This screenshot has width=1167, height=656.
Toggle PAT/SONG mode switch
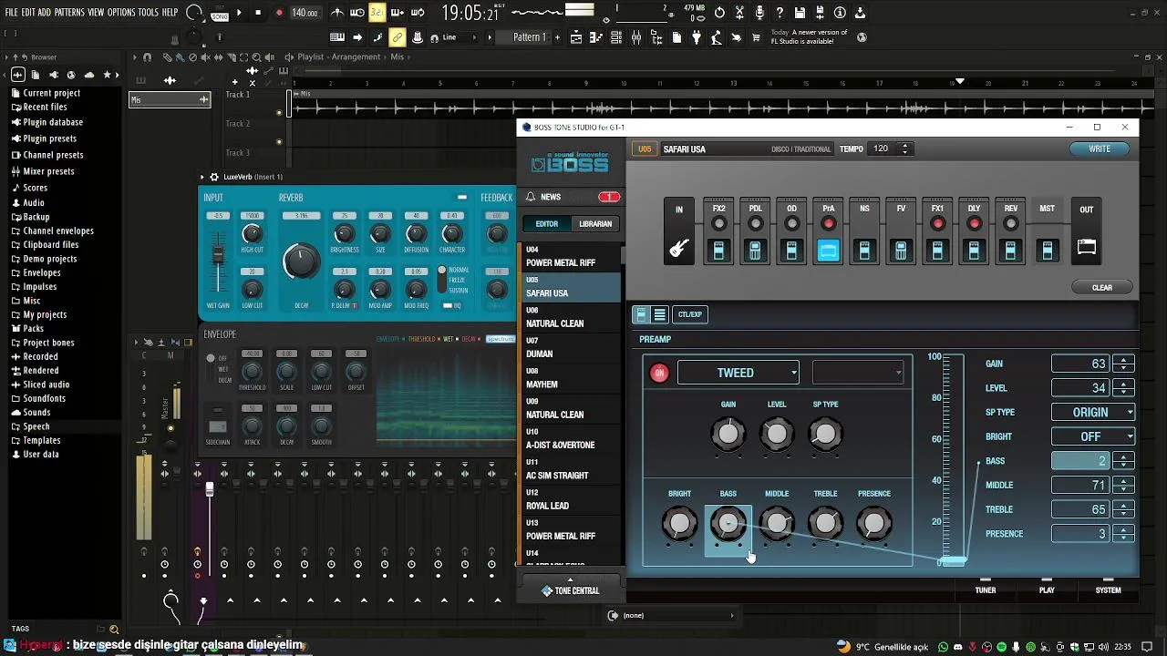tap(220, 13)
